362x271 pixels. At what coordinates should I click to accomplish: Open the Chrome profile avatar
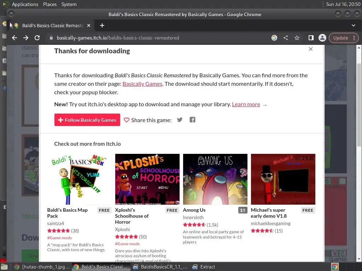322,38
